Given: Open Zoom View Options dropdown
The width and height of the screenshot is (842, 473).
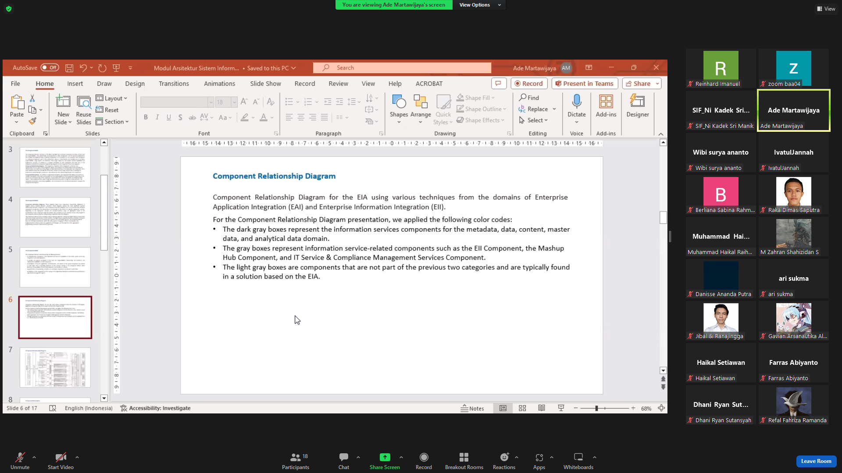Looking at the screenshot, I should click(x=479, y=5).
